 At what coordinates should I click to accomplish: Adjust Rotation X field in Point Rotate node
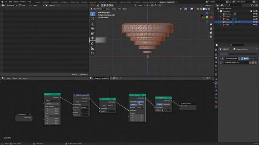137,116
